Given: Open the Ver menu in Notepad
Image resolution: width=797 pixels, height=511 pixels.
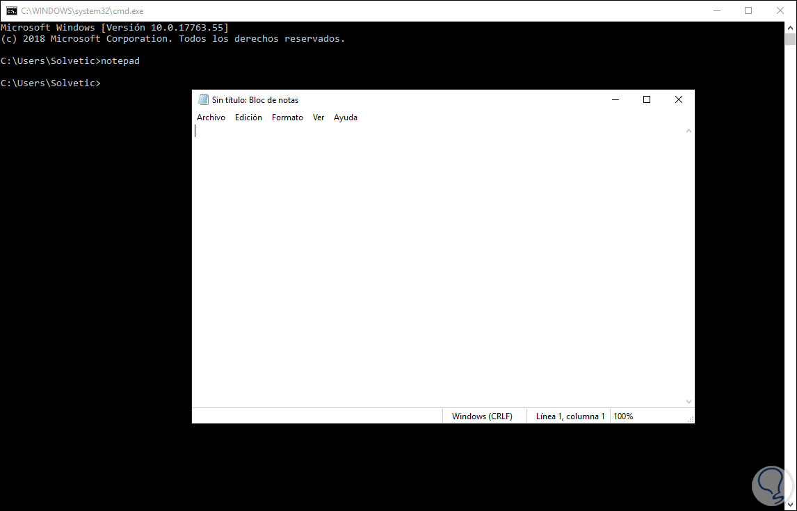Looking at the screenshot, I should pyautogui.click(x=319, y=117).
